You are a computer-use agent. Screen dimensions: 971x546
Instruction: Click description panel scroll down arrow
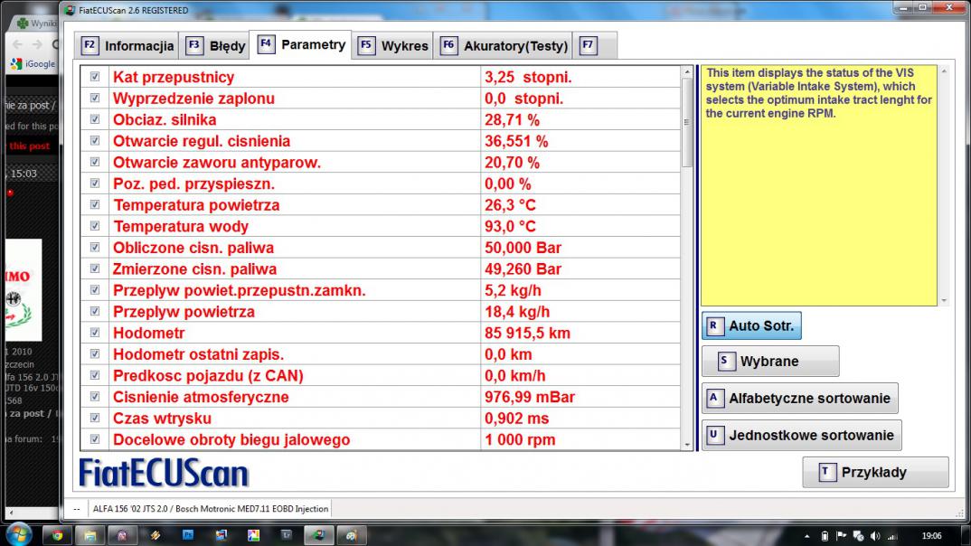tap(945, 301)
